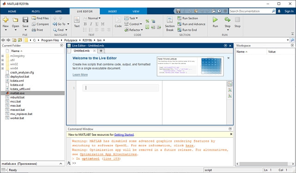Open Command Window actions menu arrow

[x=230, y=129]
